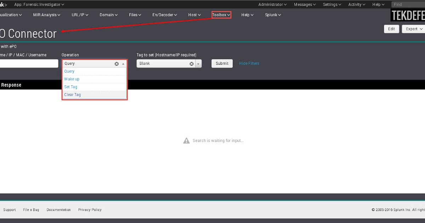
Task: Click the Hide Filters link
Action: click(x=249, y=63)
